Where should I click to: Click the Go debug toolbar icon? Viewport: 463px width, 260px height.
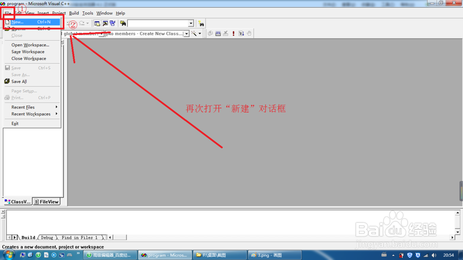pyautogui.click(x=241, y=33)
